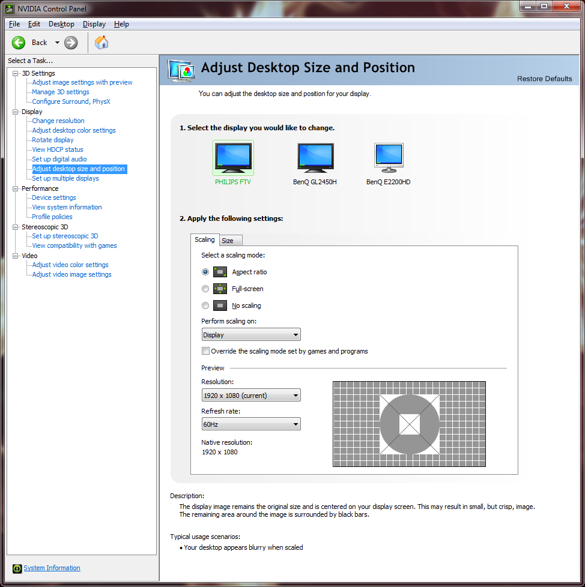The height and width of the screenshot is (587, 585).
Task: Enable Override the scaling mode checkbox
Action: tap(205, 351)
